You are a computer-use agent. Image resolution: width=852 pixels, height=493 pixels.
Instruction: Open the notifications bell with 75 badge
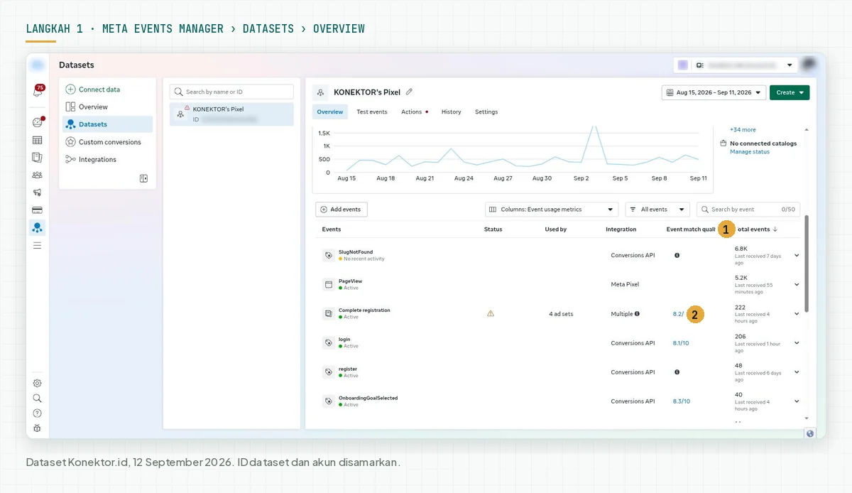38,91
